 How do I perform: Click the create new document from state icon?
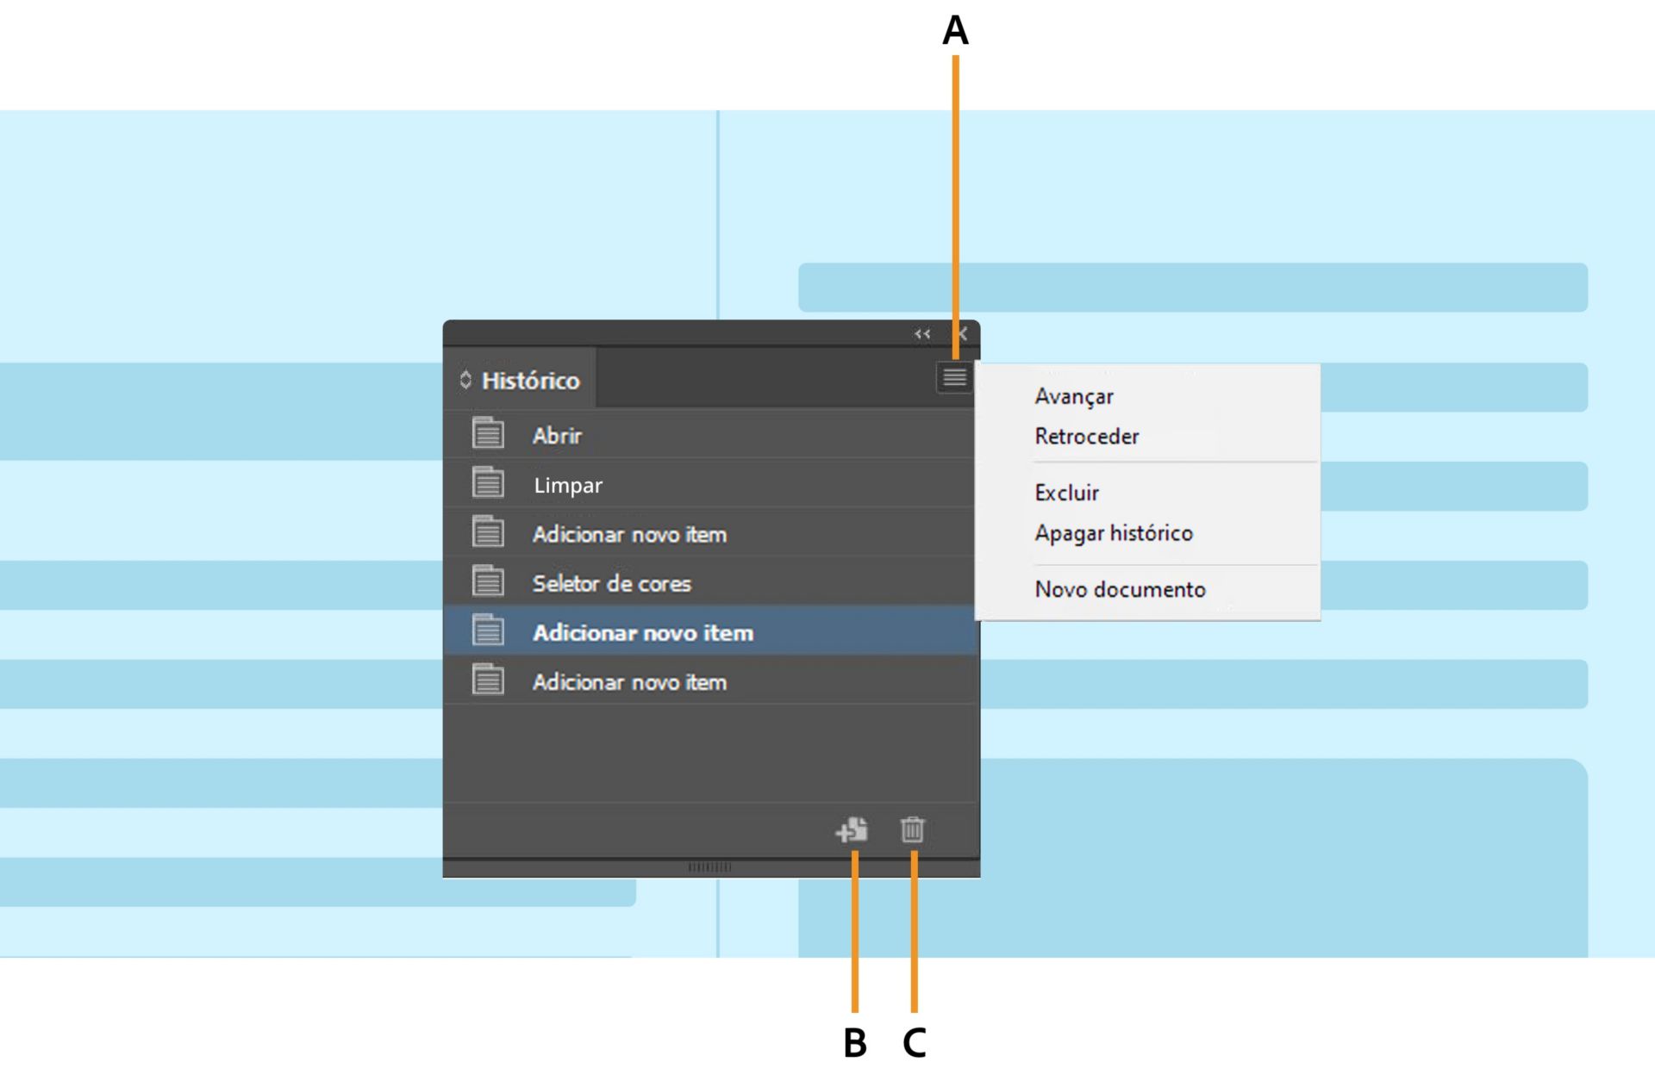(852, 830)
